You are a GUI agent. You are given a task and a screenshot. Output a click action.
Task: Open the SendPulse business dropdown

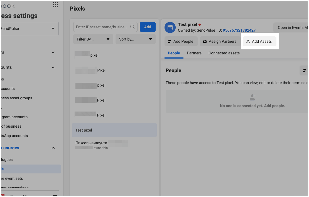[30, 29]
